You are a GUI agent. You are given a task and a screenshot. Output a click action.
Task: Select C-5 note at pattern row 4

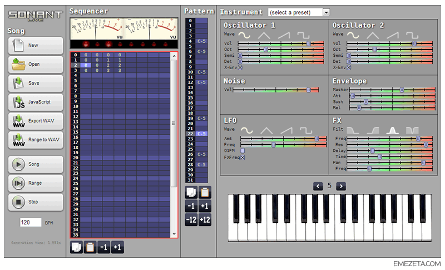click(x=201, y=41)
